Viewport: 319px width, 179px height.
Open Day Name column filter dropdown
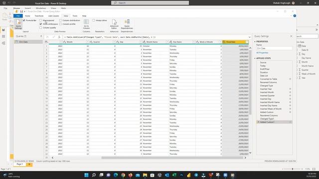coord(193,42)
